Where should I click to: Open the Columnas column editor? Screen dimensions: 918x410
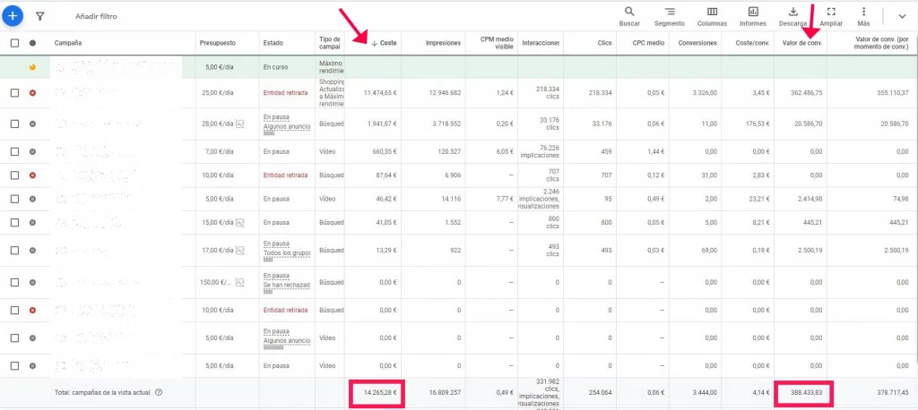coord(712,15)
